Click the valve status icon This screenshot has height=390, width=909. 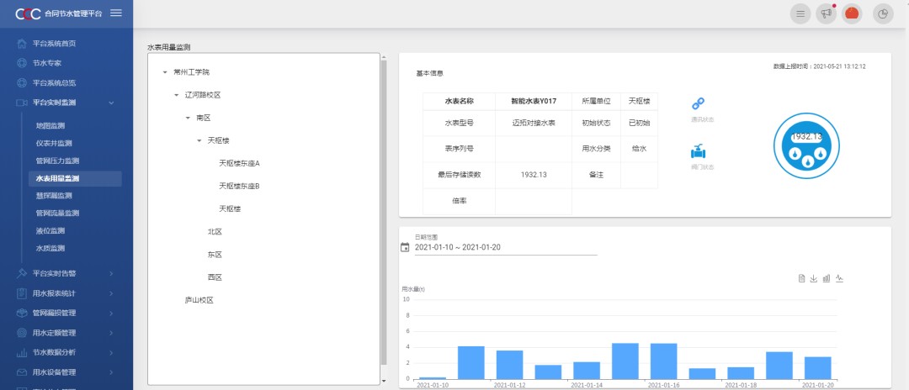[x=698, y=152]
